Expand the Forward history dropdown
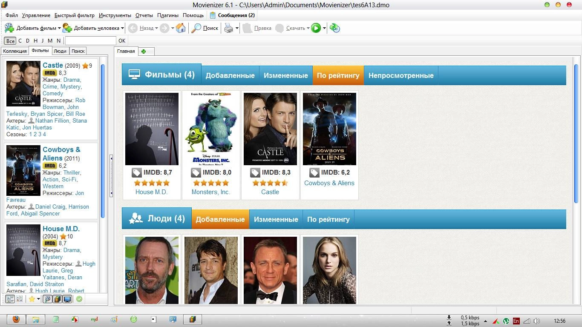The width and height of the screenshot is (582, 327). [173, 28]
